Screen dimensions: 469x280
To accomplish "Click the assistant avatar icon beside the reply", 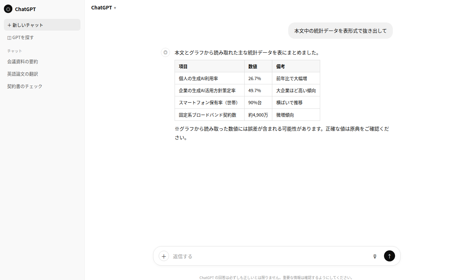I will tap(165, 52).
